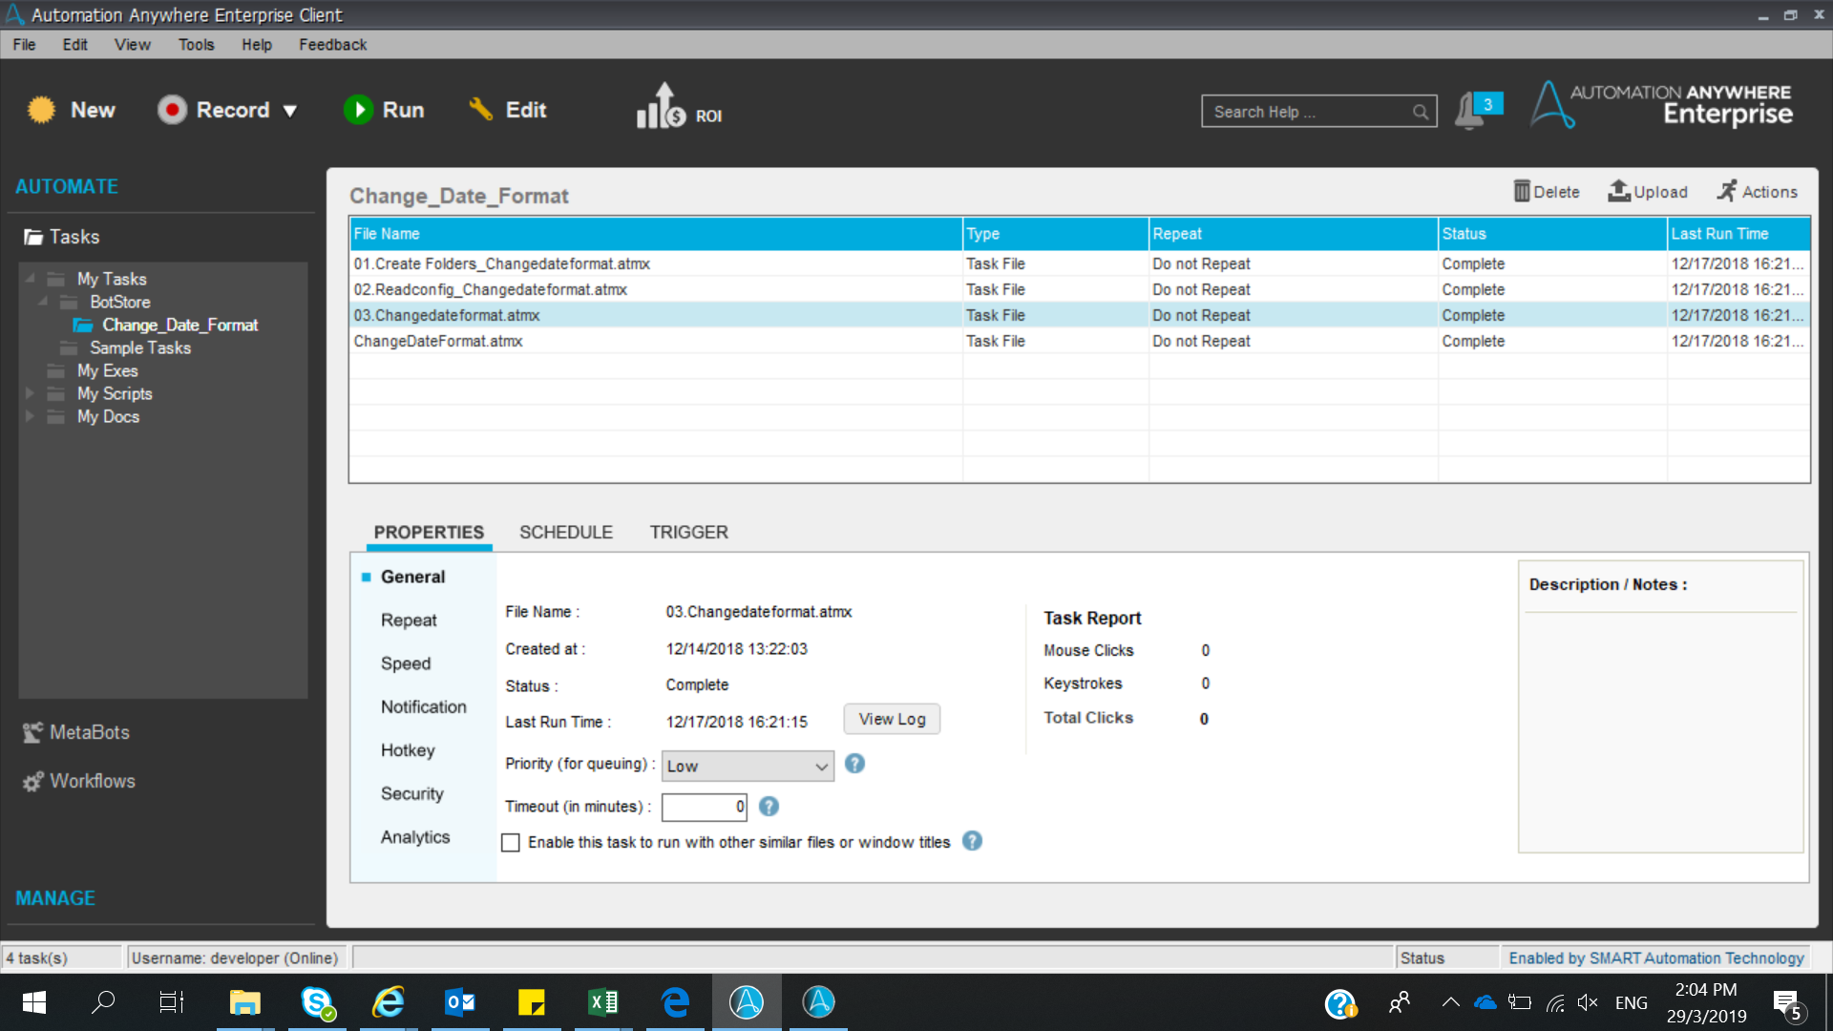
Task: Expand the My Scripts folder
Action: pyautogui.click(x=30, y=393)
